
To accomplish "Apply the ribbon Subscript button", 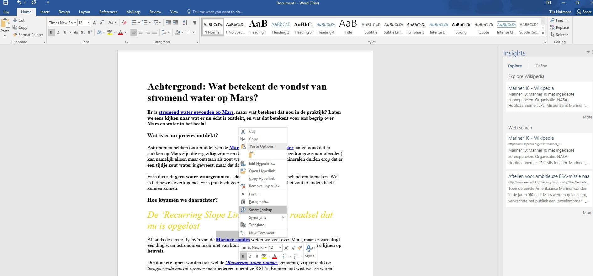I will tap(83, 32).
